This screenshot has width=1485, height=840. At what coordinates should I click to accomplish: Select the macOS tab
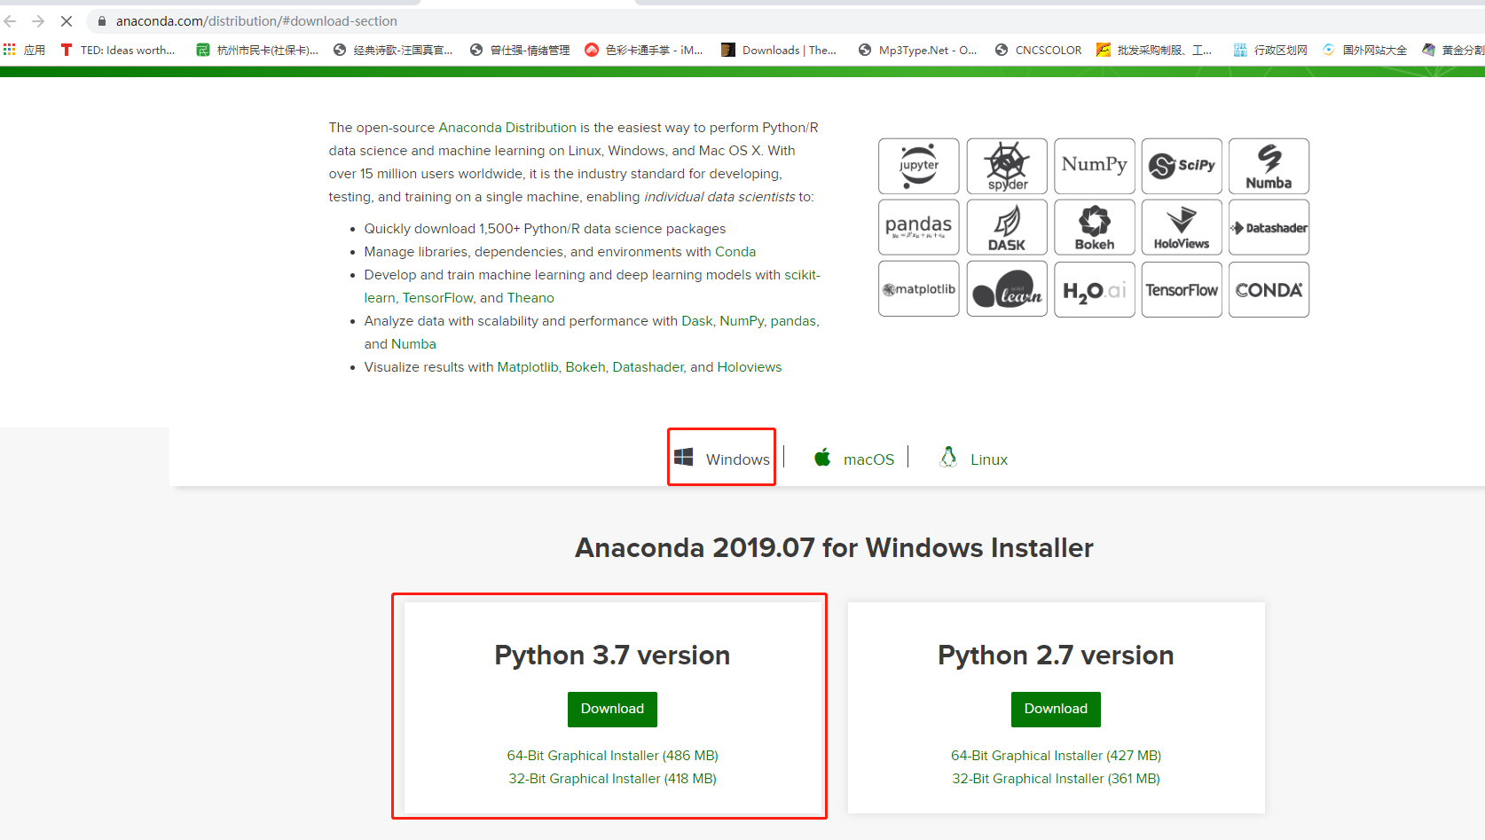click(854, 459)
